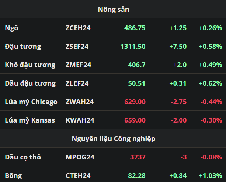Click the ZSEF24 contract symbol
The image size is (226, 182).
(x=77, y=47)
